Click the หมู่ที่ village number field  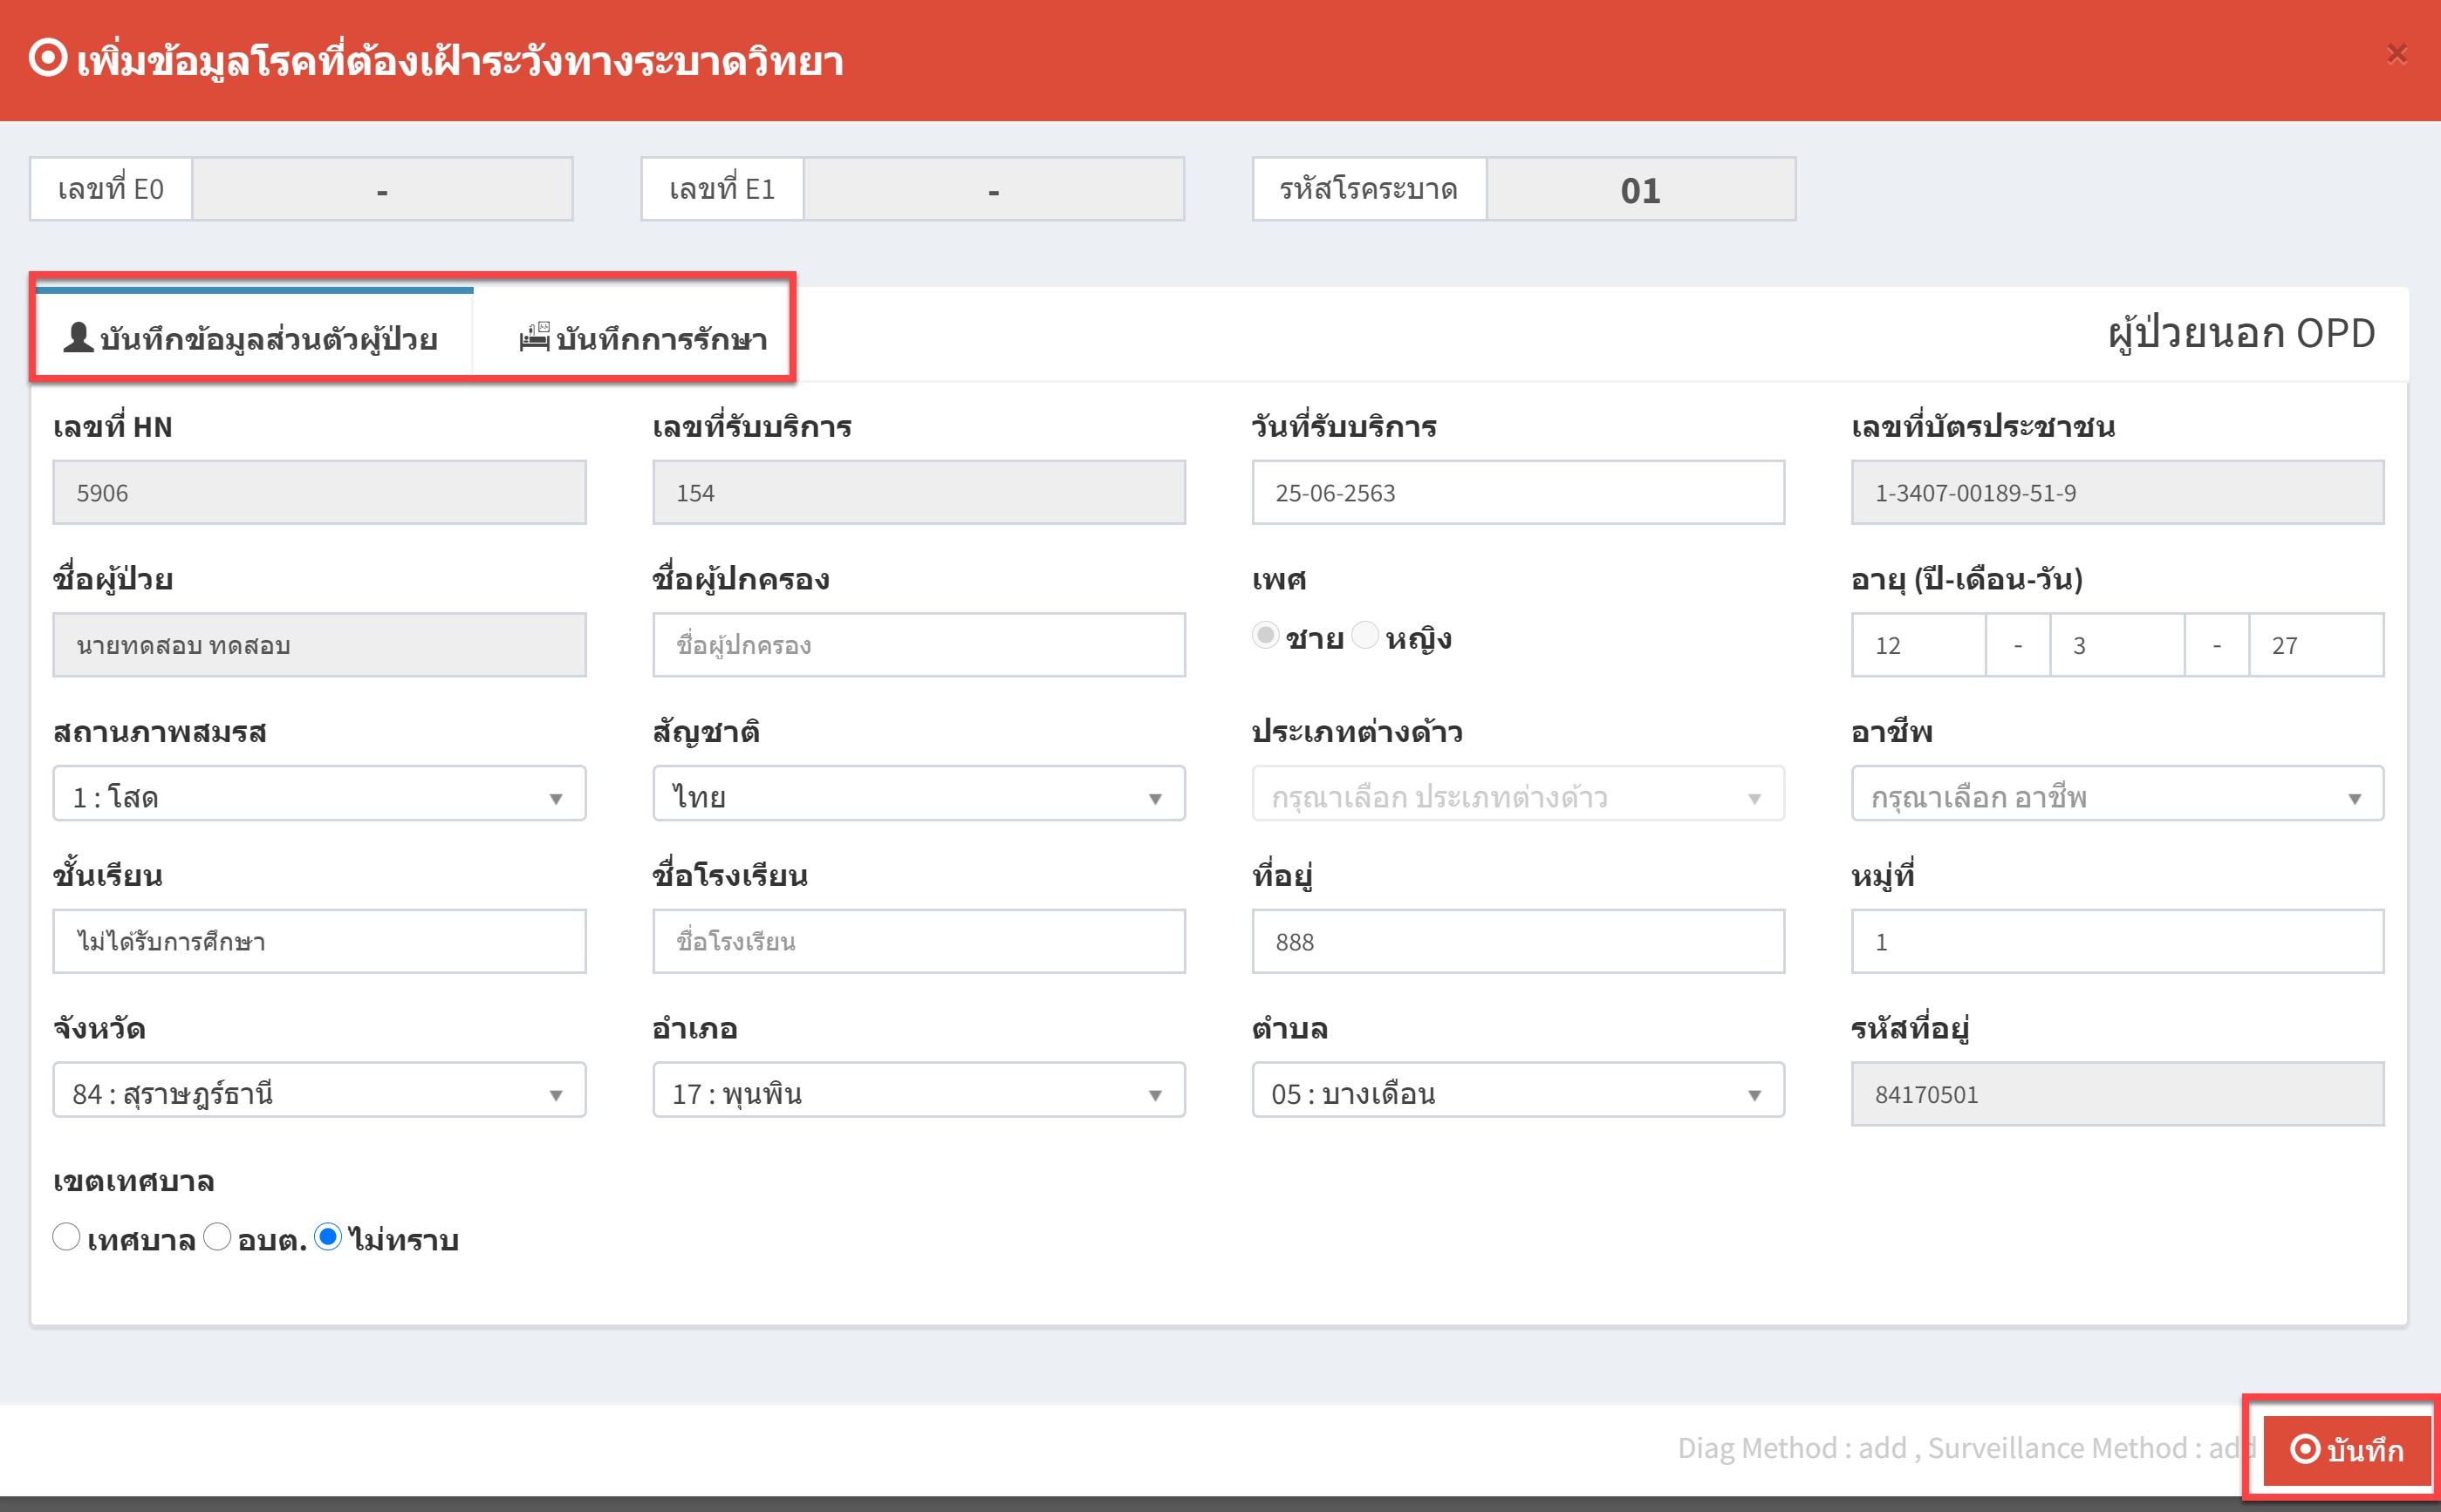(2116, 941)
